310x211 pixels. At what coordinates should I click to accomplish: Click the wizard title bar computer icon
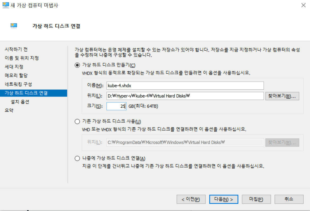point(6,5)
